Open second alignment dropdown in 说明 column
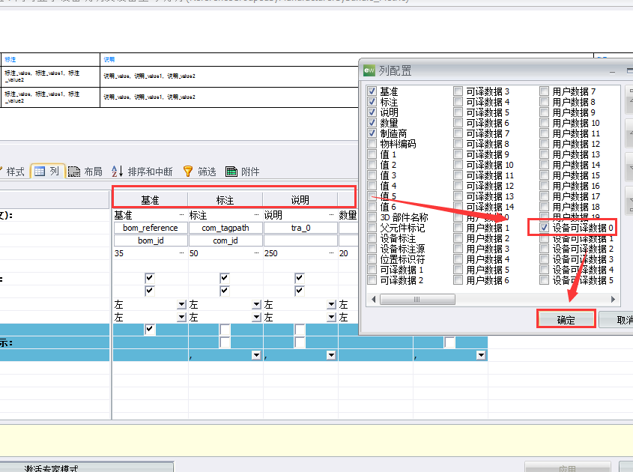The width and height of the screenshot is (633, 472). (331, 318)
